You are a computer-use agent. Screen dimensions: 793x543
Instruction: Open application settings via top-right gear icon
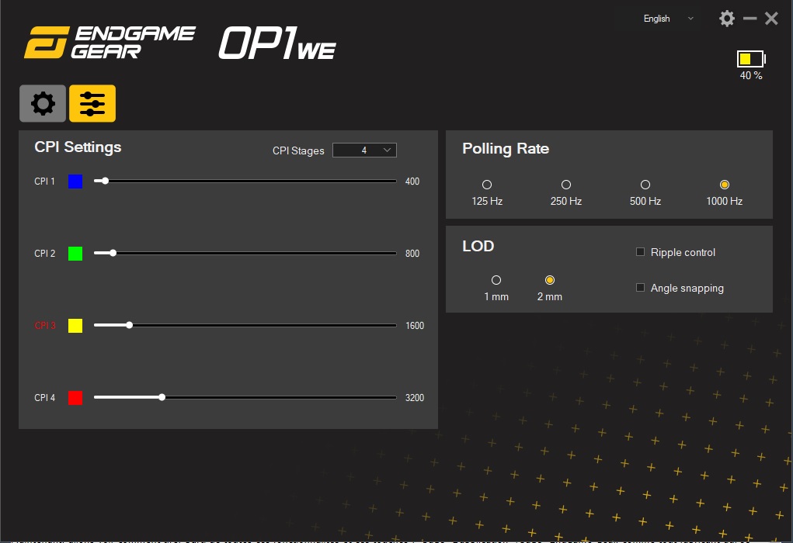coord(727,18)
